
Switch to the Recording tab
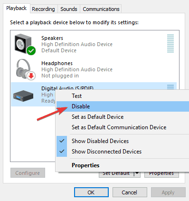click(x=43, y=9)
